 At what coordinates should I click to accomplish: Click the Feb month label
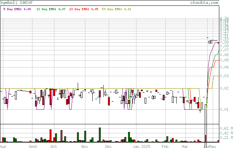(x=165, y=147)
